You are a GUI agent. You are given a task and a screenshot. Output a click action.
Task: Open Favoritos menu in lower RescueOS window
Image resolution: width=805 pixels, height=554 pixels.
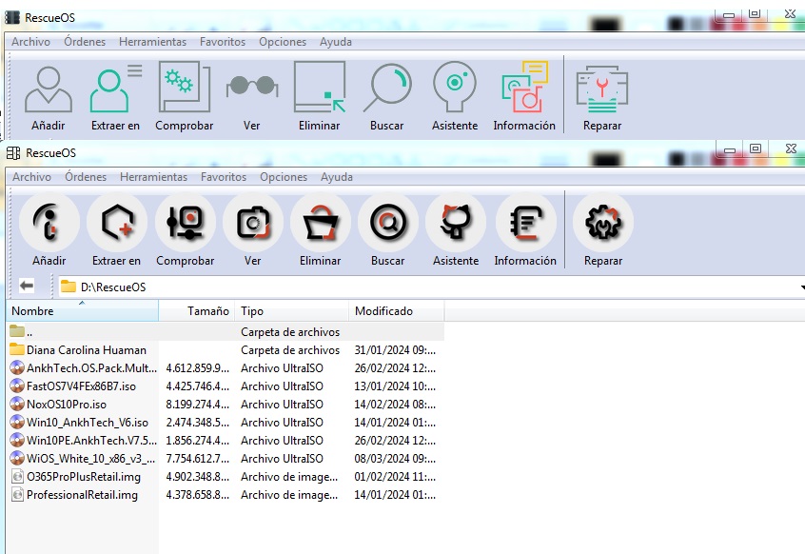(224, 177)
